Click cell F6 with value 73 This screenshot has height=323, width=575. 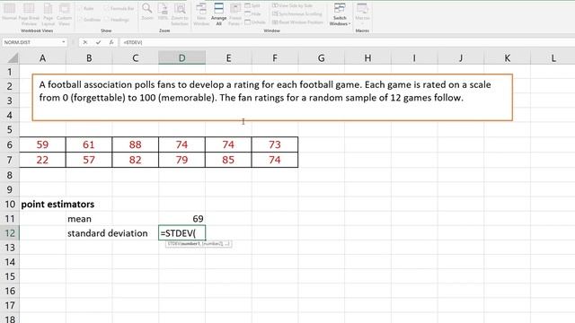pos(275,144)
